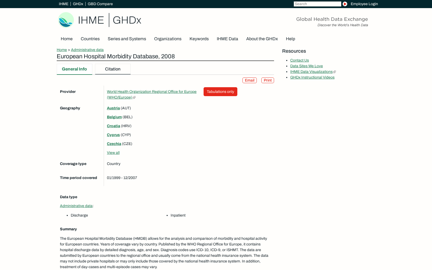
Task: Open the Austria geography link
Action: pos(113,108)
